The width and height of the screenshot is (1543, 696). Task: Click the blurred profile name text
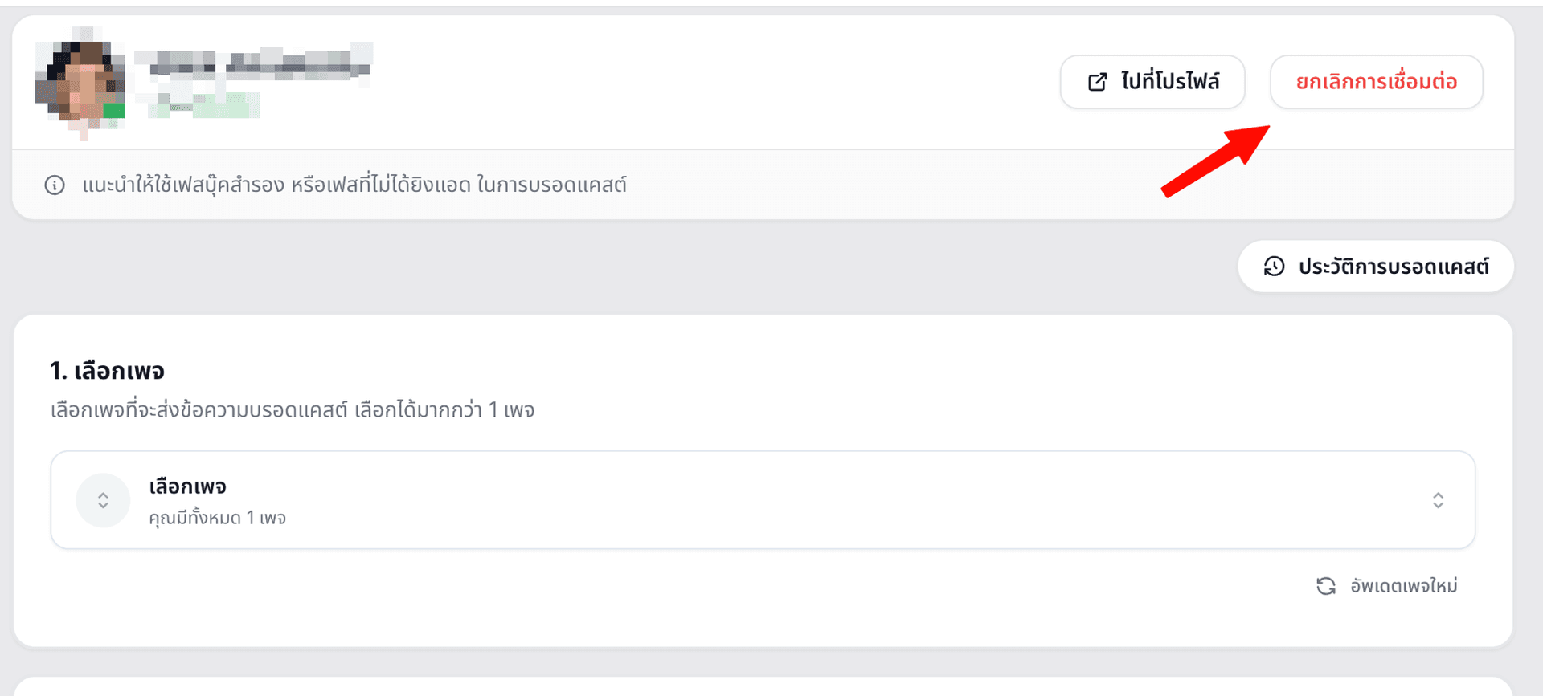[253, 63]
